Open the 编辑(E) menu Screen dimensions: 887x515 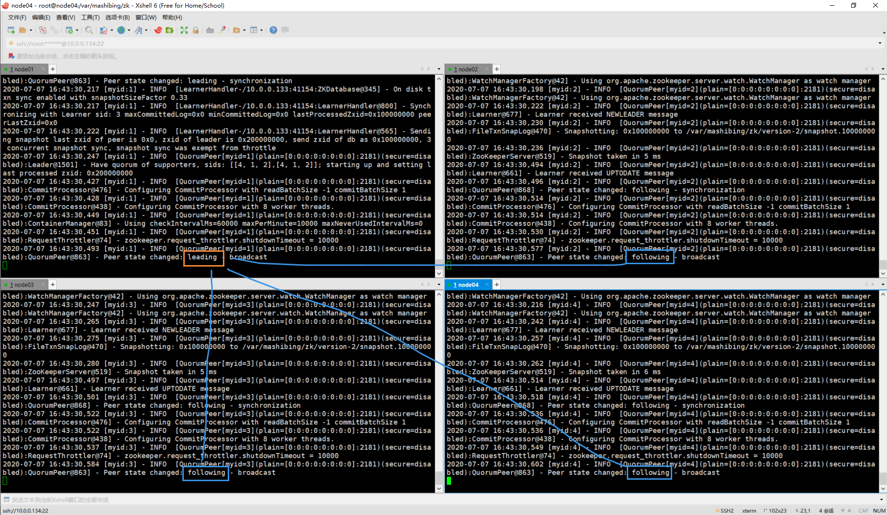pos(41,18)
